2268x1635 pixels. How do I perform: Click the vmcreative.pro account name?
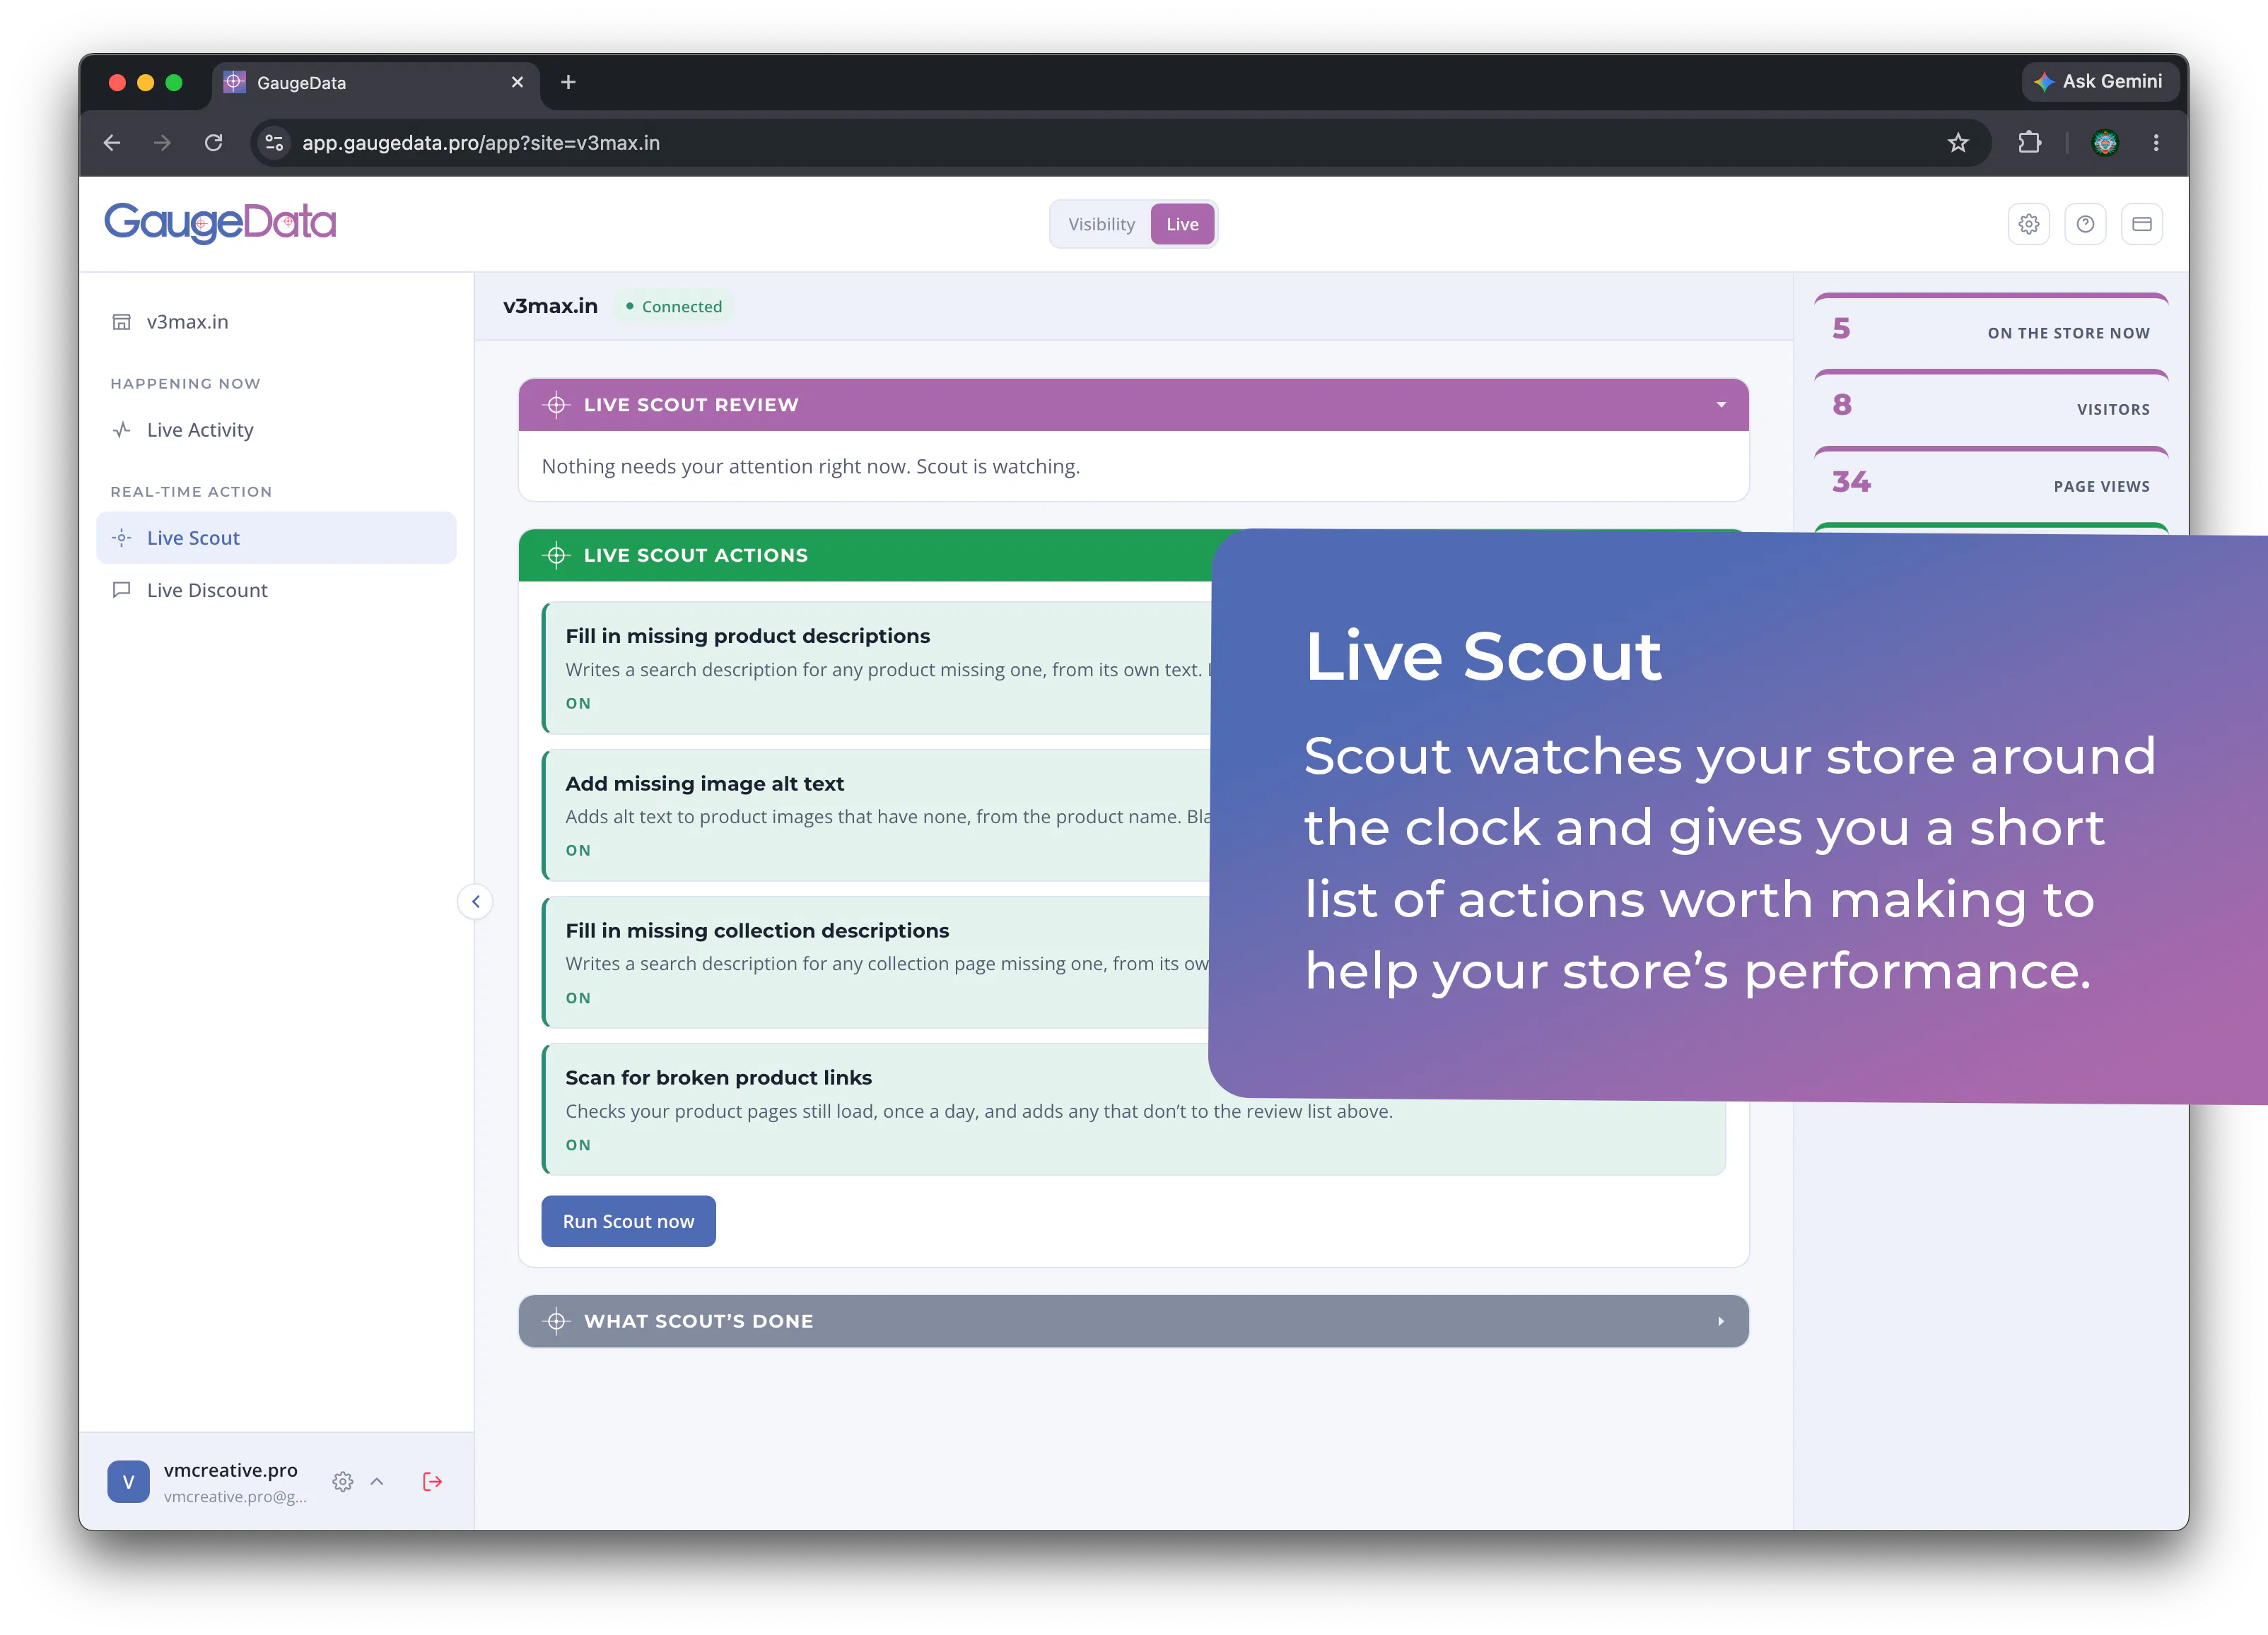231,1470
